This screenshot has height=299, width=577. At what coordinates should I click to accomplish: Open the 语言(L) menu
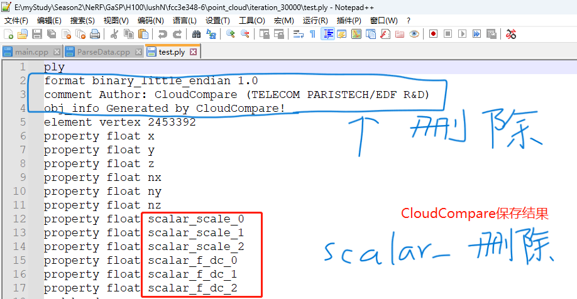185,21
